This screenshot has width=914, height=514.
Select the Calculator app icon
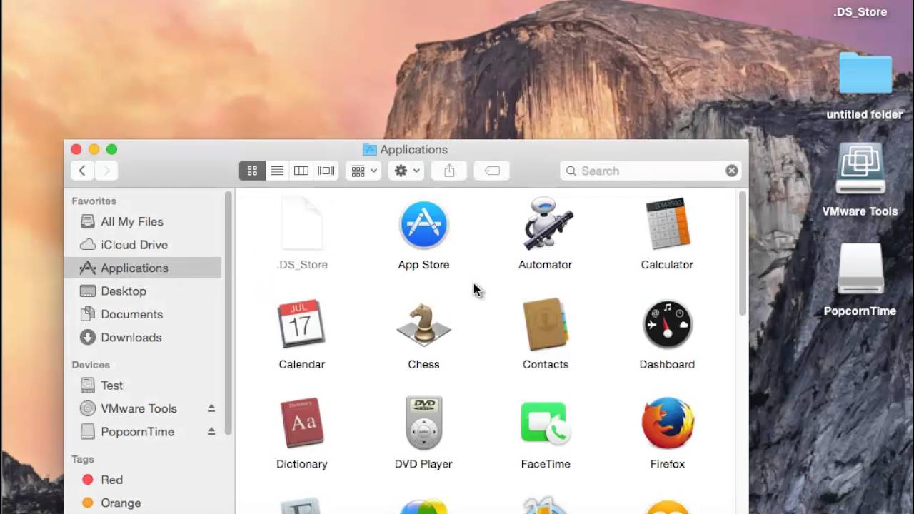tap(668, 224)
